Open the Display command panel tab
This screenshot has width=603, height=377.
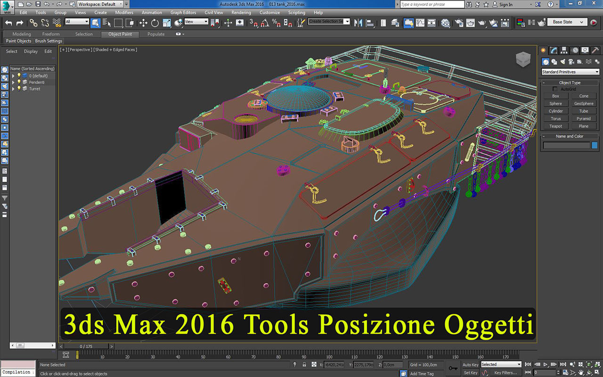tap(585, 50)
